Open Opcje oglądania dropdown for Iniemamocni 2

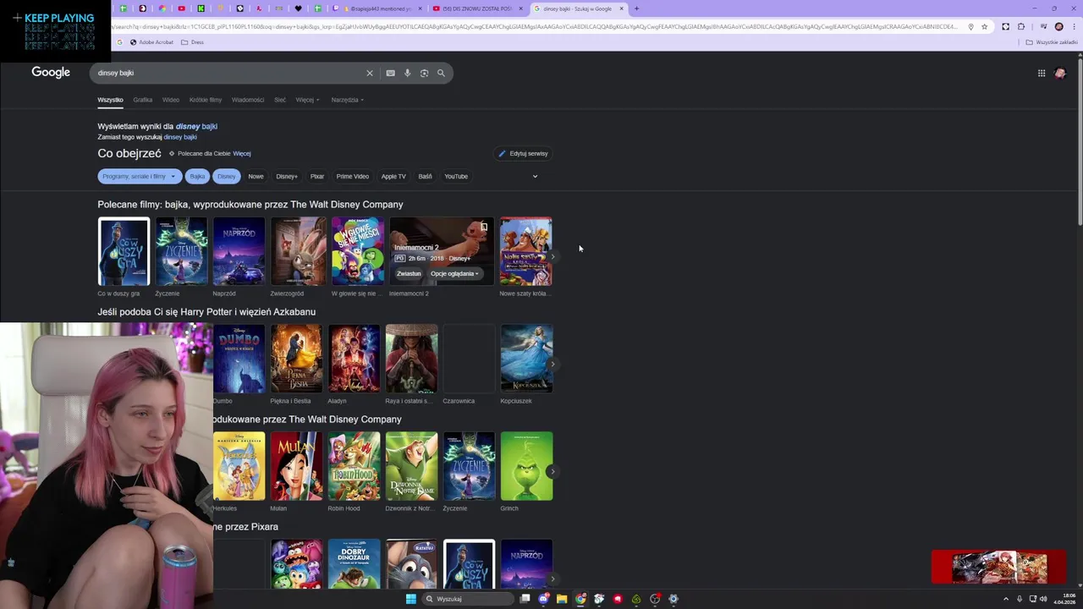point(454,273)
